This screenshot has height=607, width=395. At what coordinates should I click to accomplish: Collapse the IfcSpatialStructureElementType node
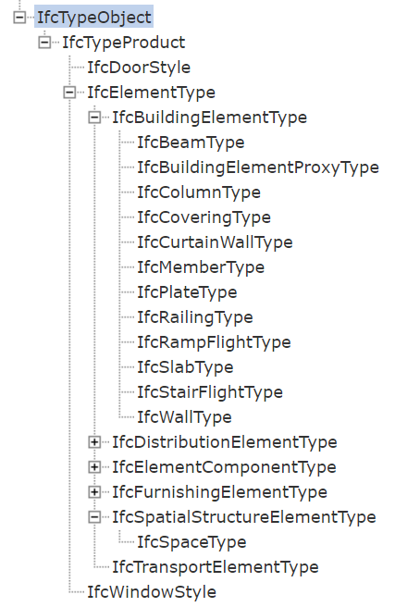[x=94, y=517]
